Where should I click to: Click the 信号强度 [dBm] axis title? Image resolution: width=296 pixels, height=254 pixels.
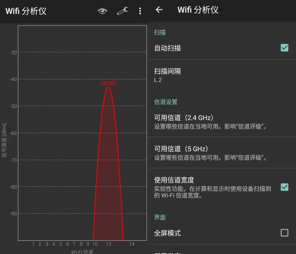tap(4, 140)
